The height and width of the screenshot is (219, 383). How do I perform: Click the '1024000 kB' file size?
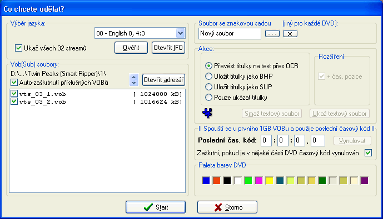point(158,94)
